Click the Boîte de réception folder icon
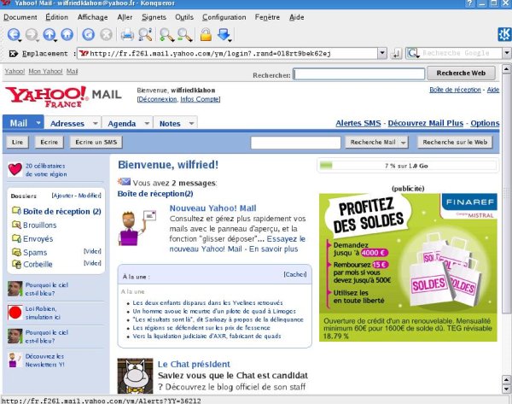512x404 pixels. coord(16,210)
